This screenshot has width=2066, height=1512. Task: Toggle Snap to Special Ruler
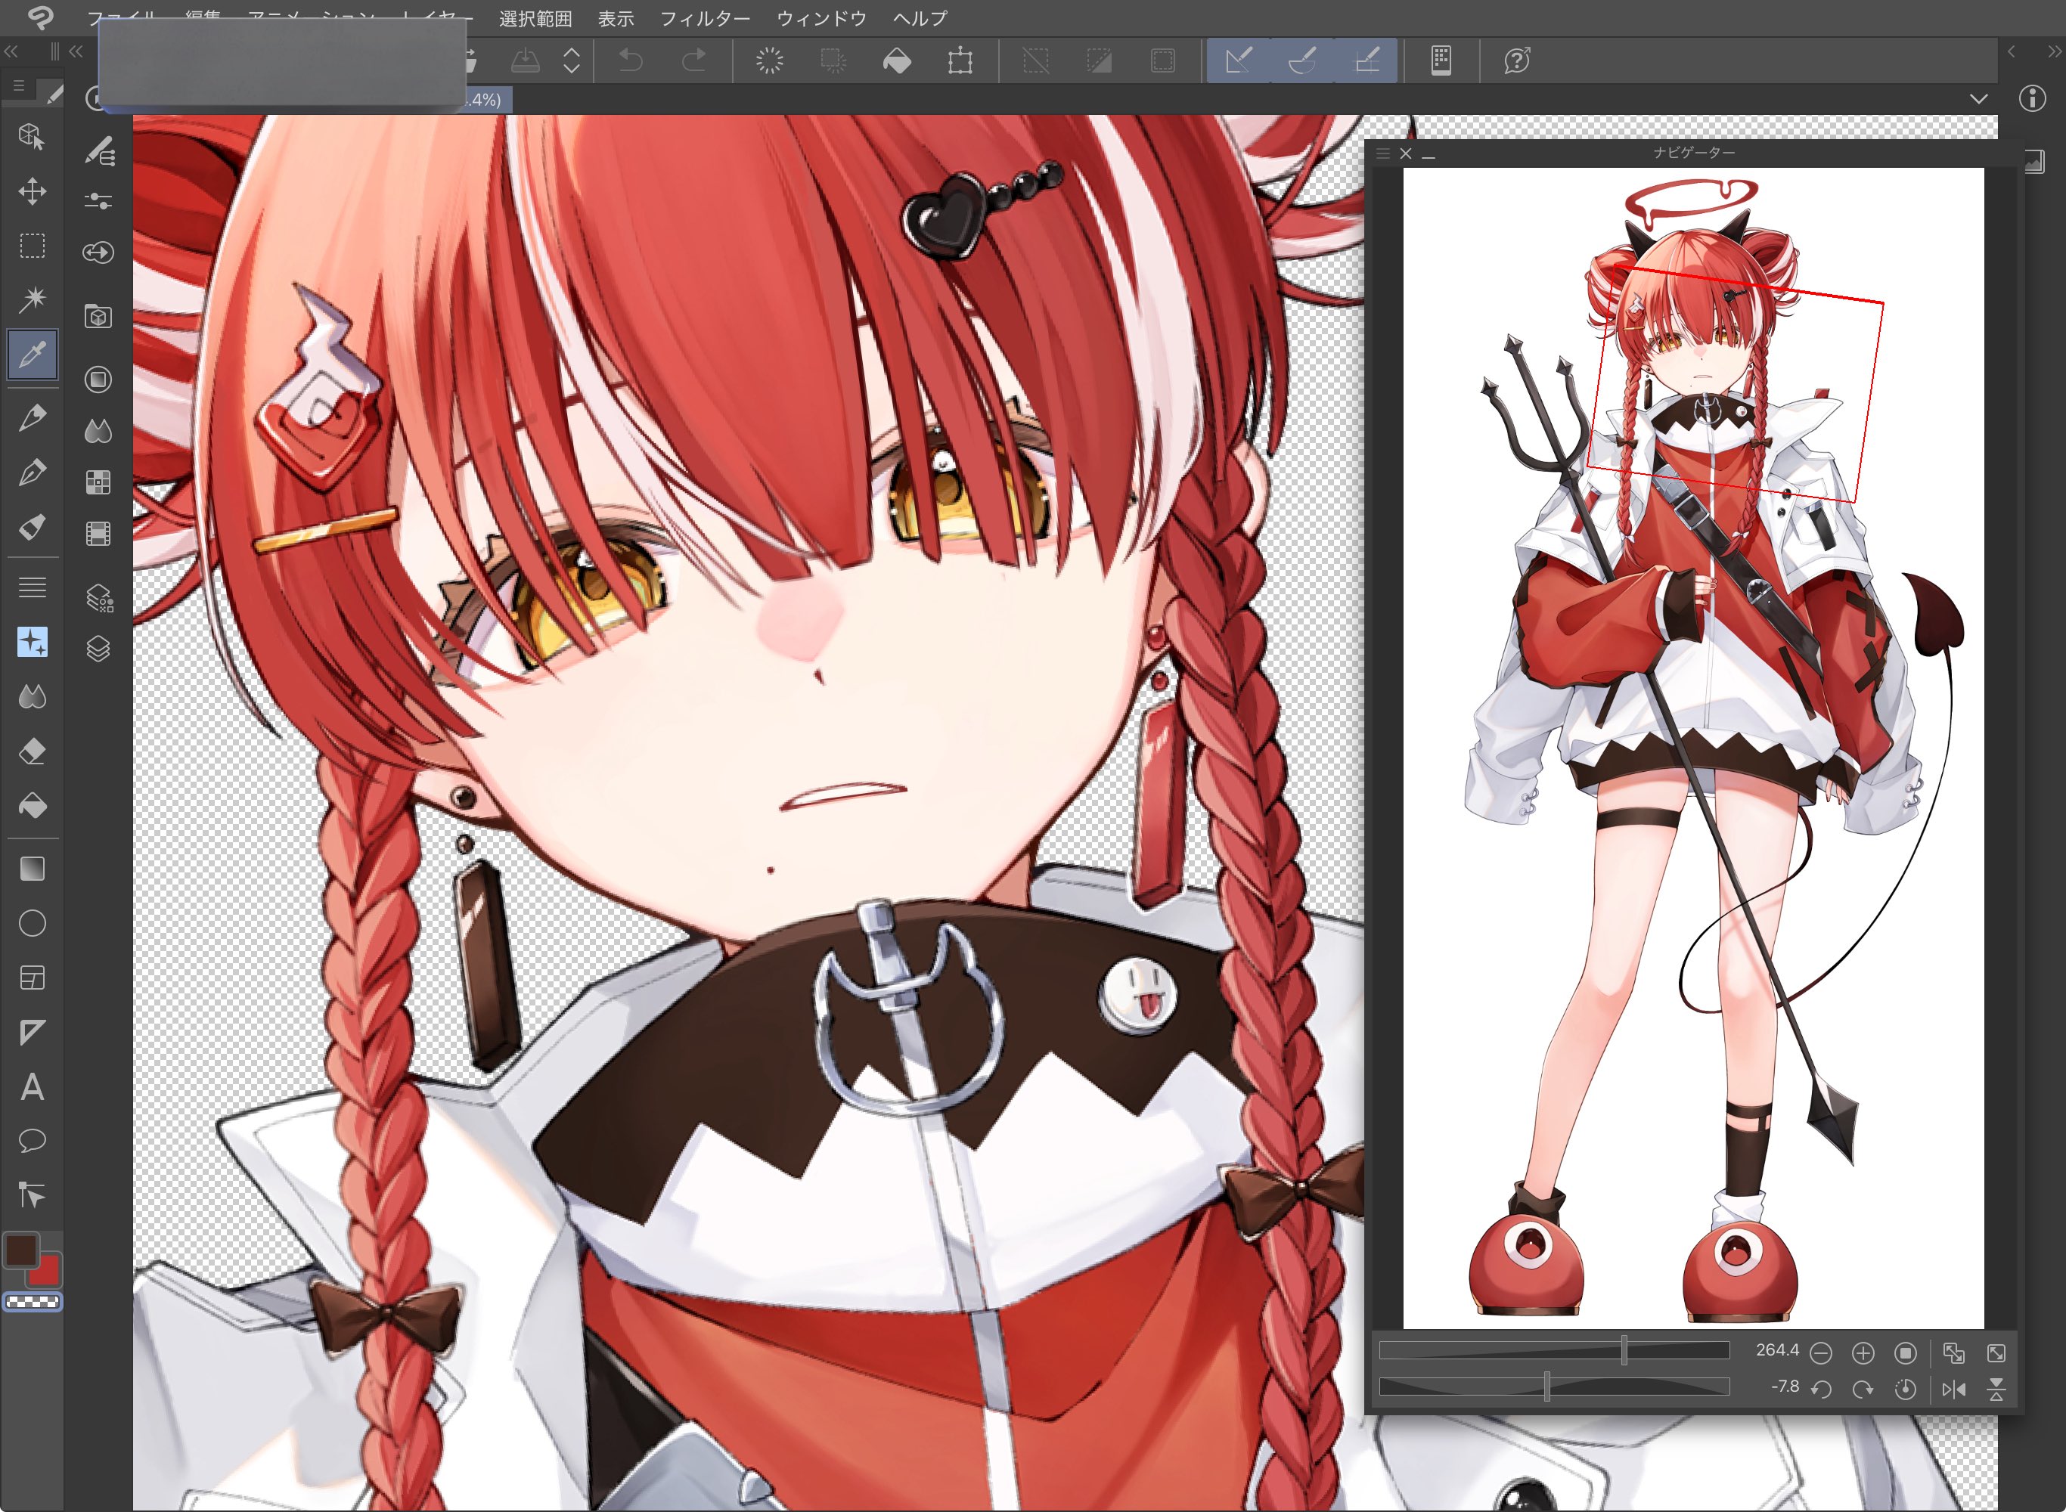pyautogui.click(x=1301, y=61)
